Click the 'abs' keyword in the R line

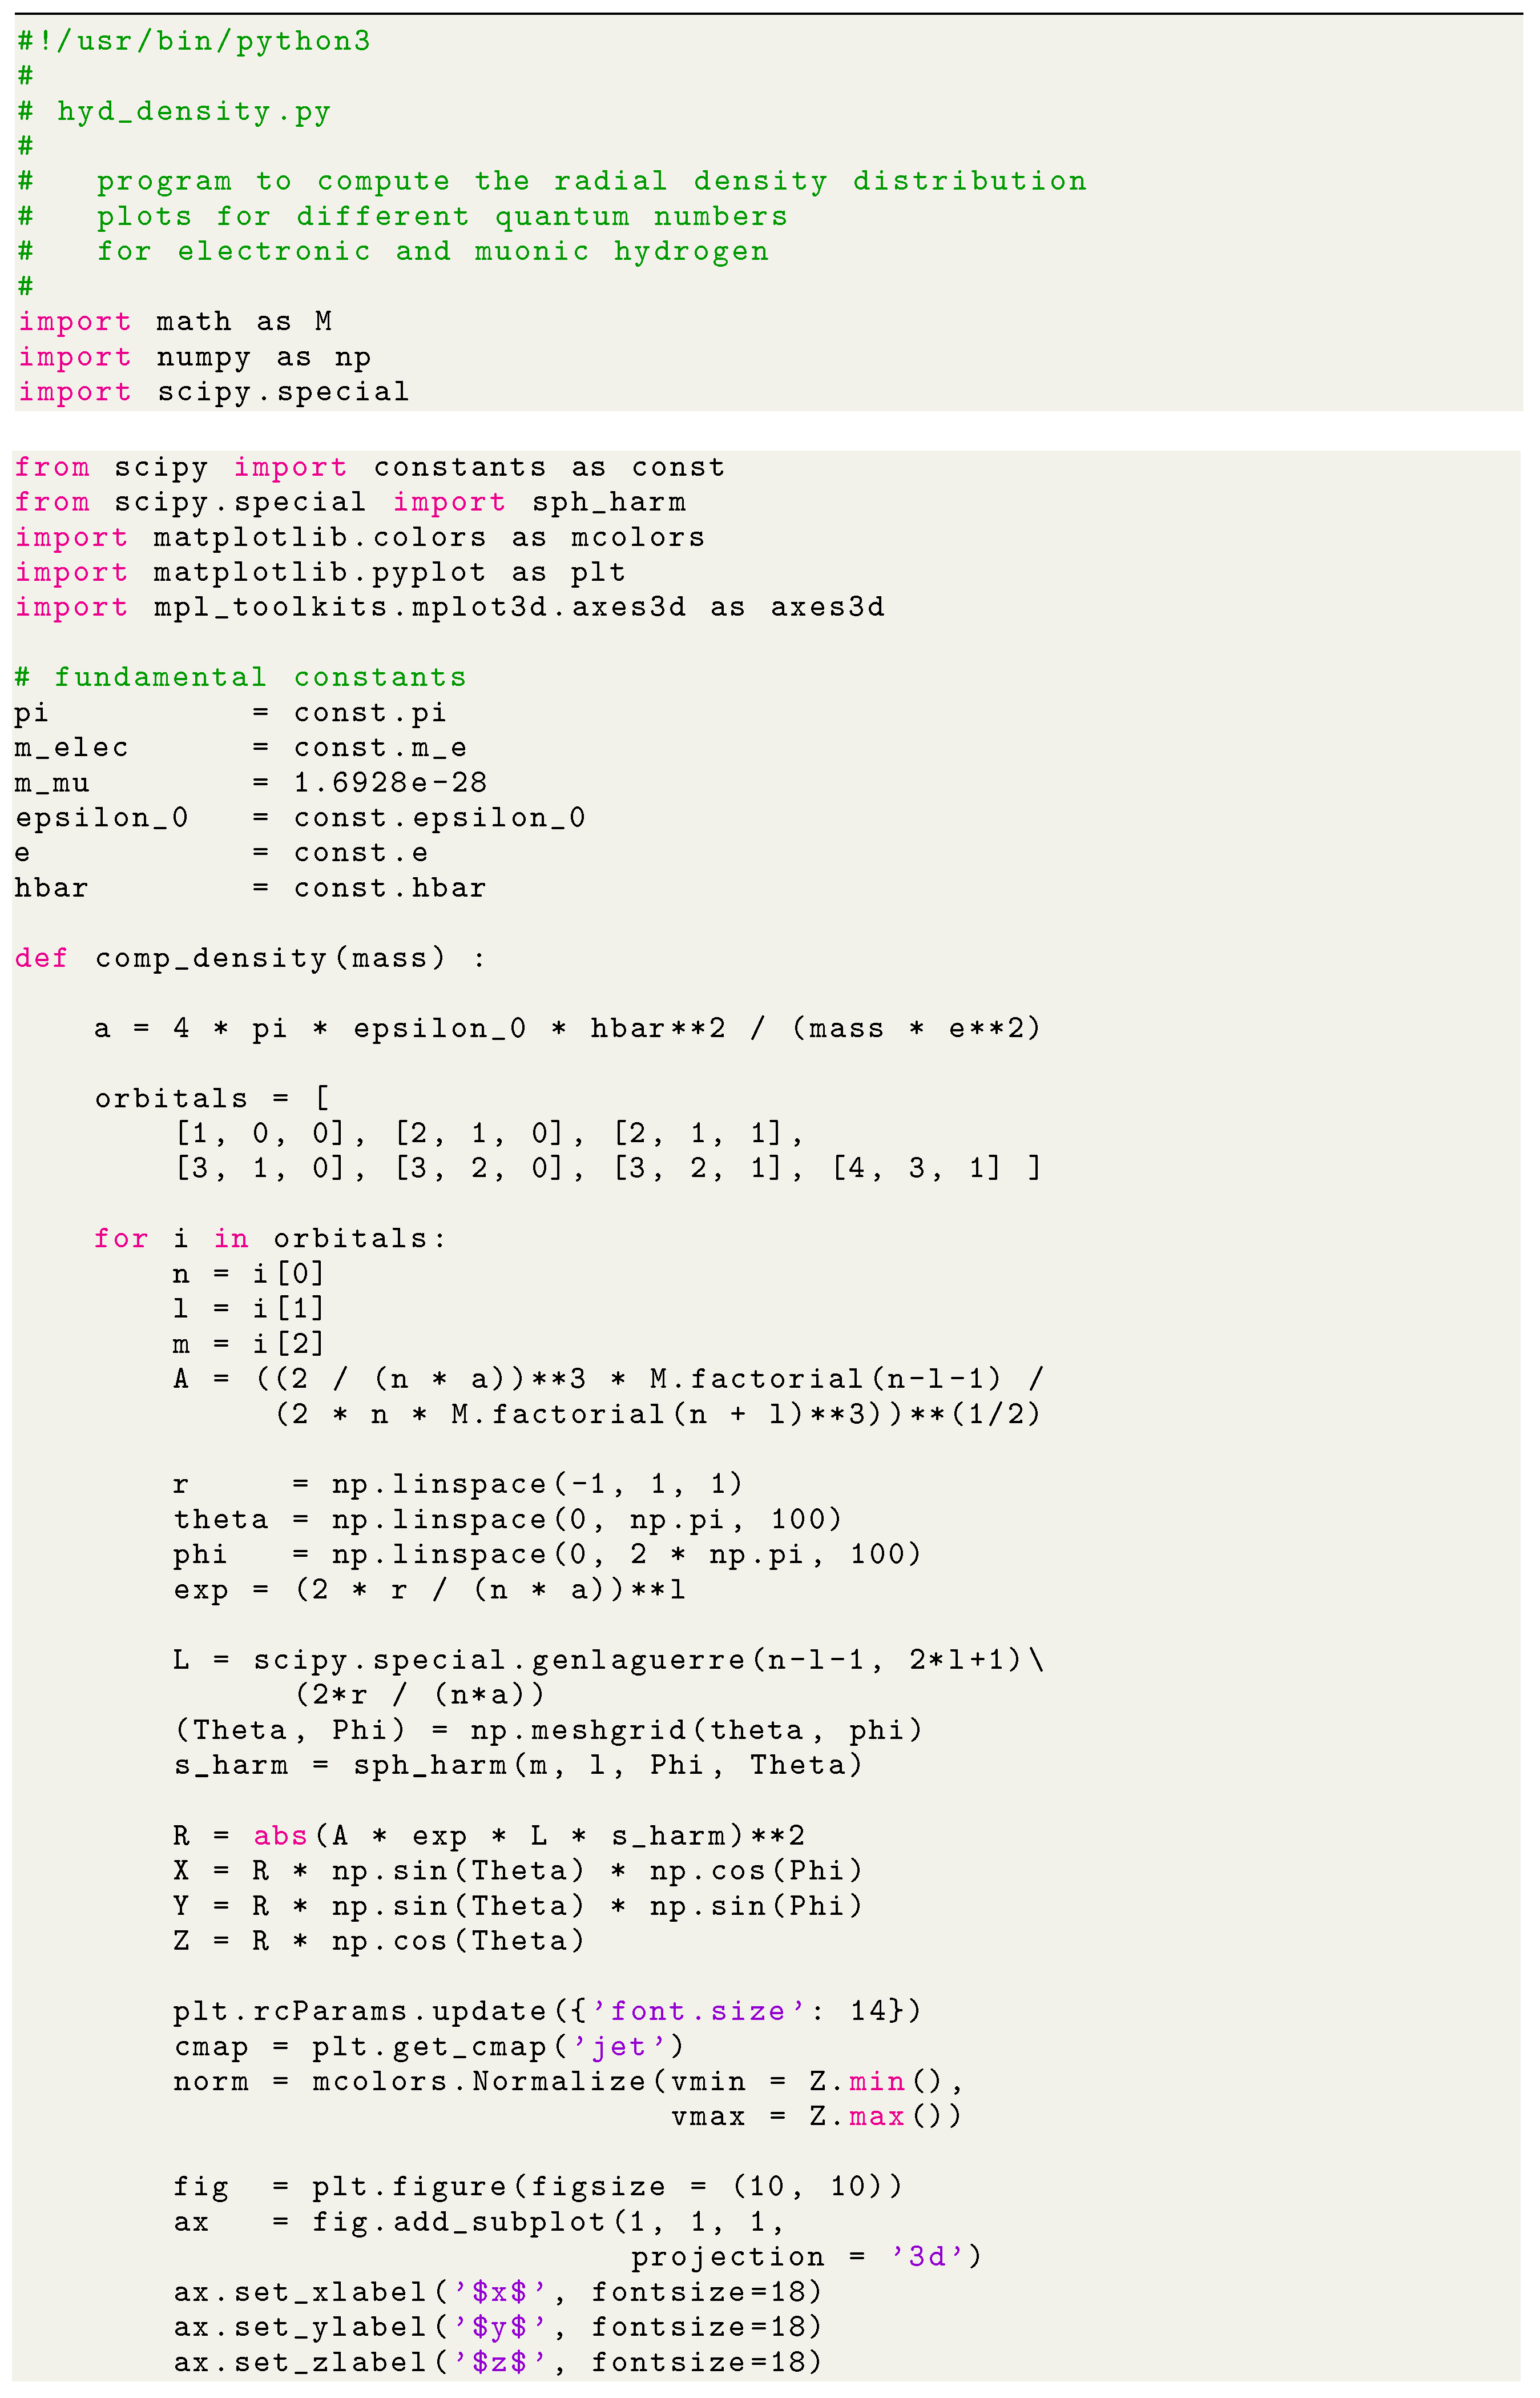point(280,1836)
